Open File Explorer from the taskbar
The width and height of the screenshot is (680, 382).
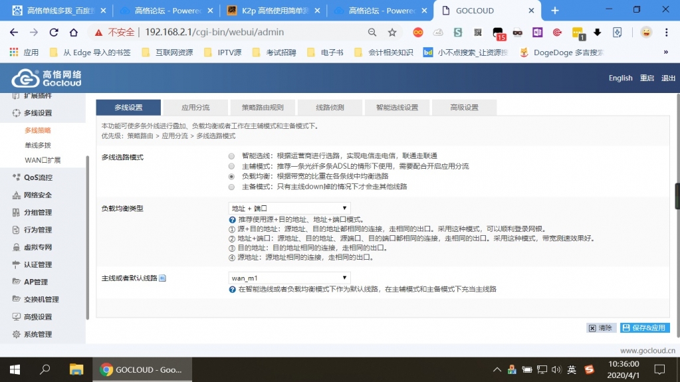76,369
